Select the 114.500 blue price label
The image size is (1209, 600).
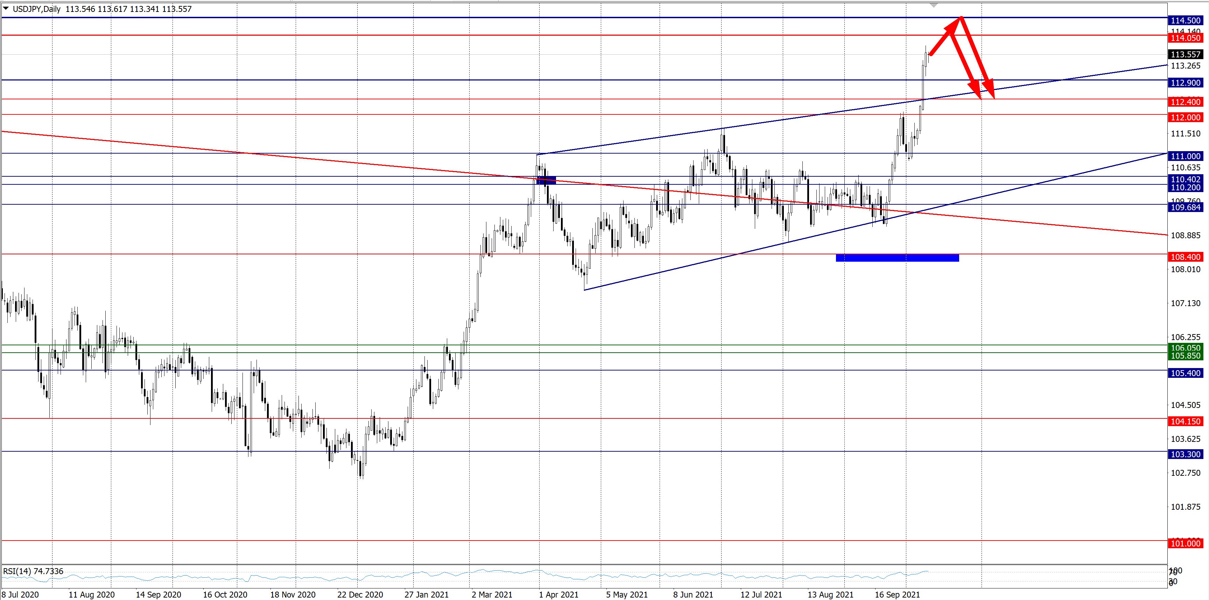coord(1185,20)
